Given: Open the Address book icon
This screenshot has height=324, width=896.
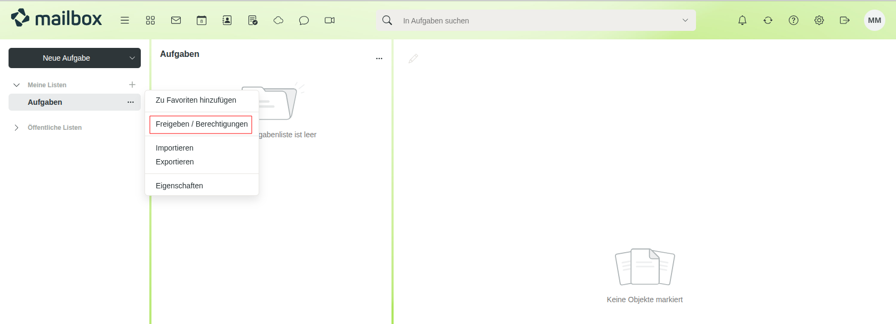Looking at the screenshot, I should [227, 20].
